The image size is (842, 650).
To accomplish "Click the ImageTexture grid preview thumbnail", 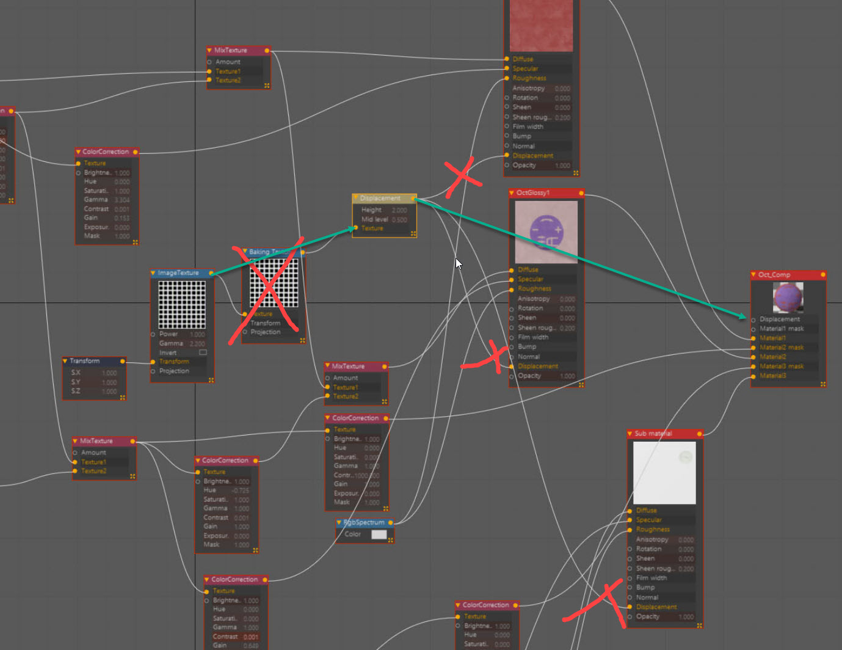I will coord(182,305).
